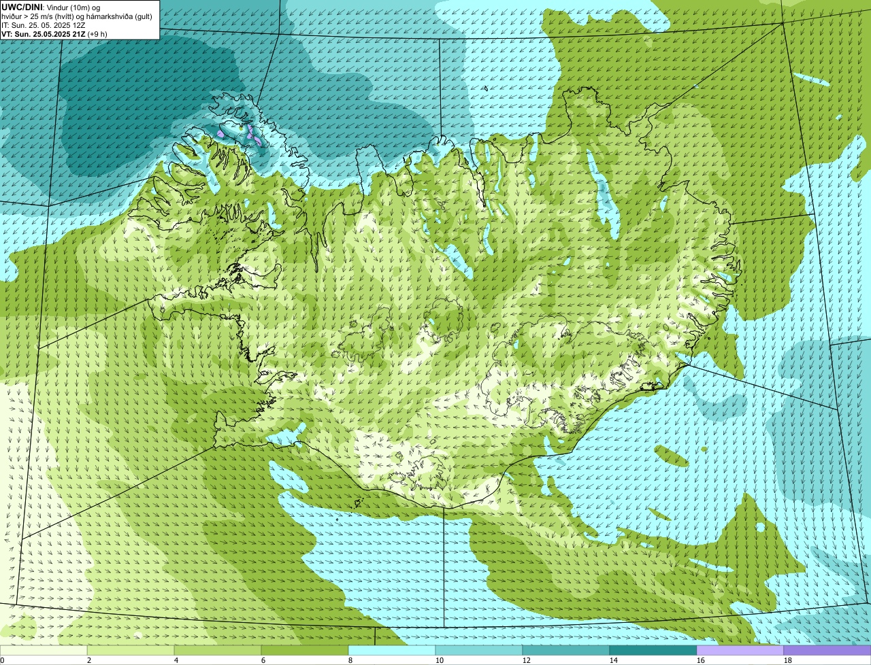
Task: Click the legend tick label "16"
Action: (x=701, y=660)
